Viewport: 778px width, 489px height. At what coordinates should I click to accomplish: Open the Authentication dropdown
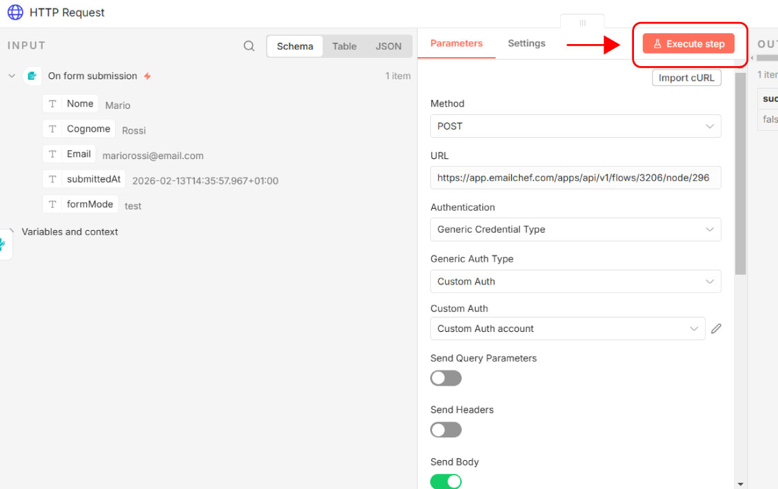click(575, 229)
